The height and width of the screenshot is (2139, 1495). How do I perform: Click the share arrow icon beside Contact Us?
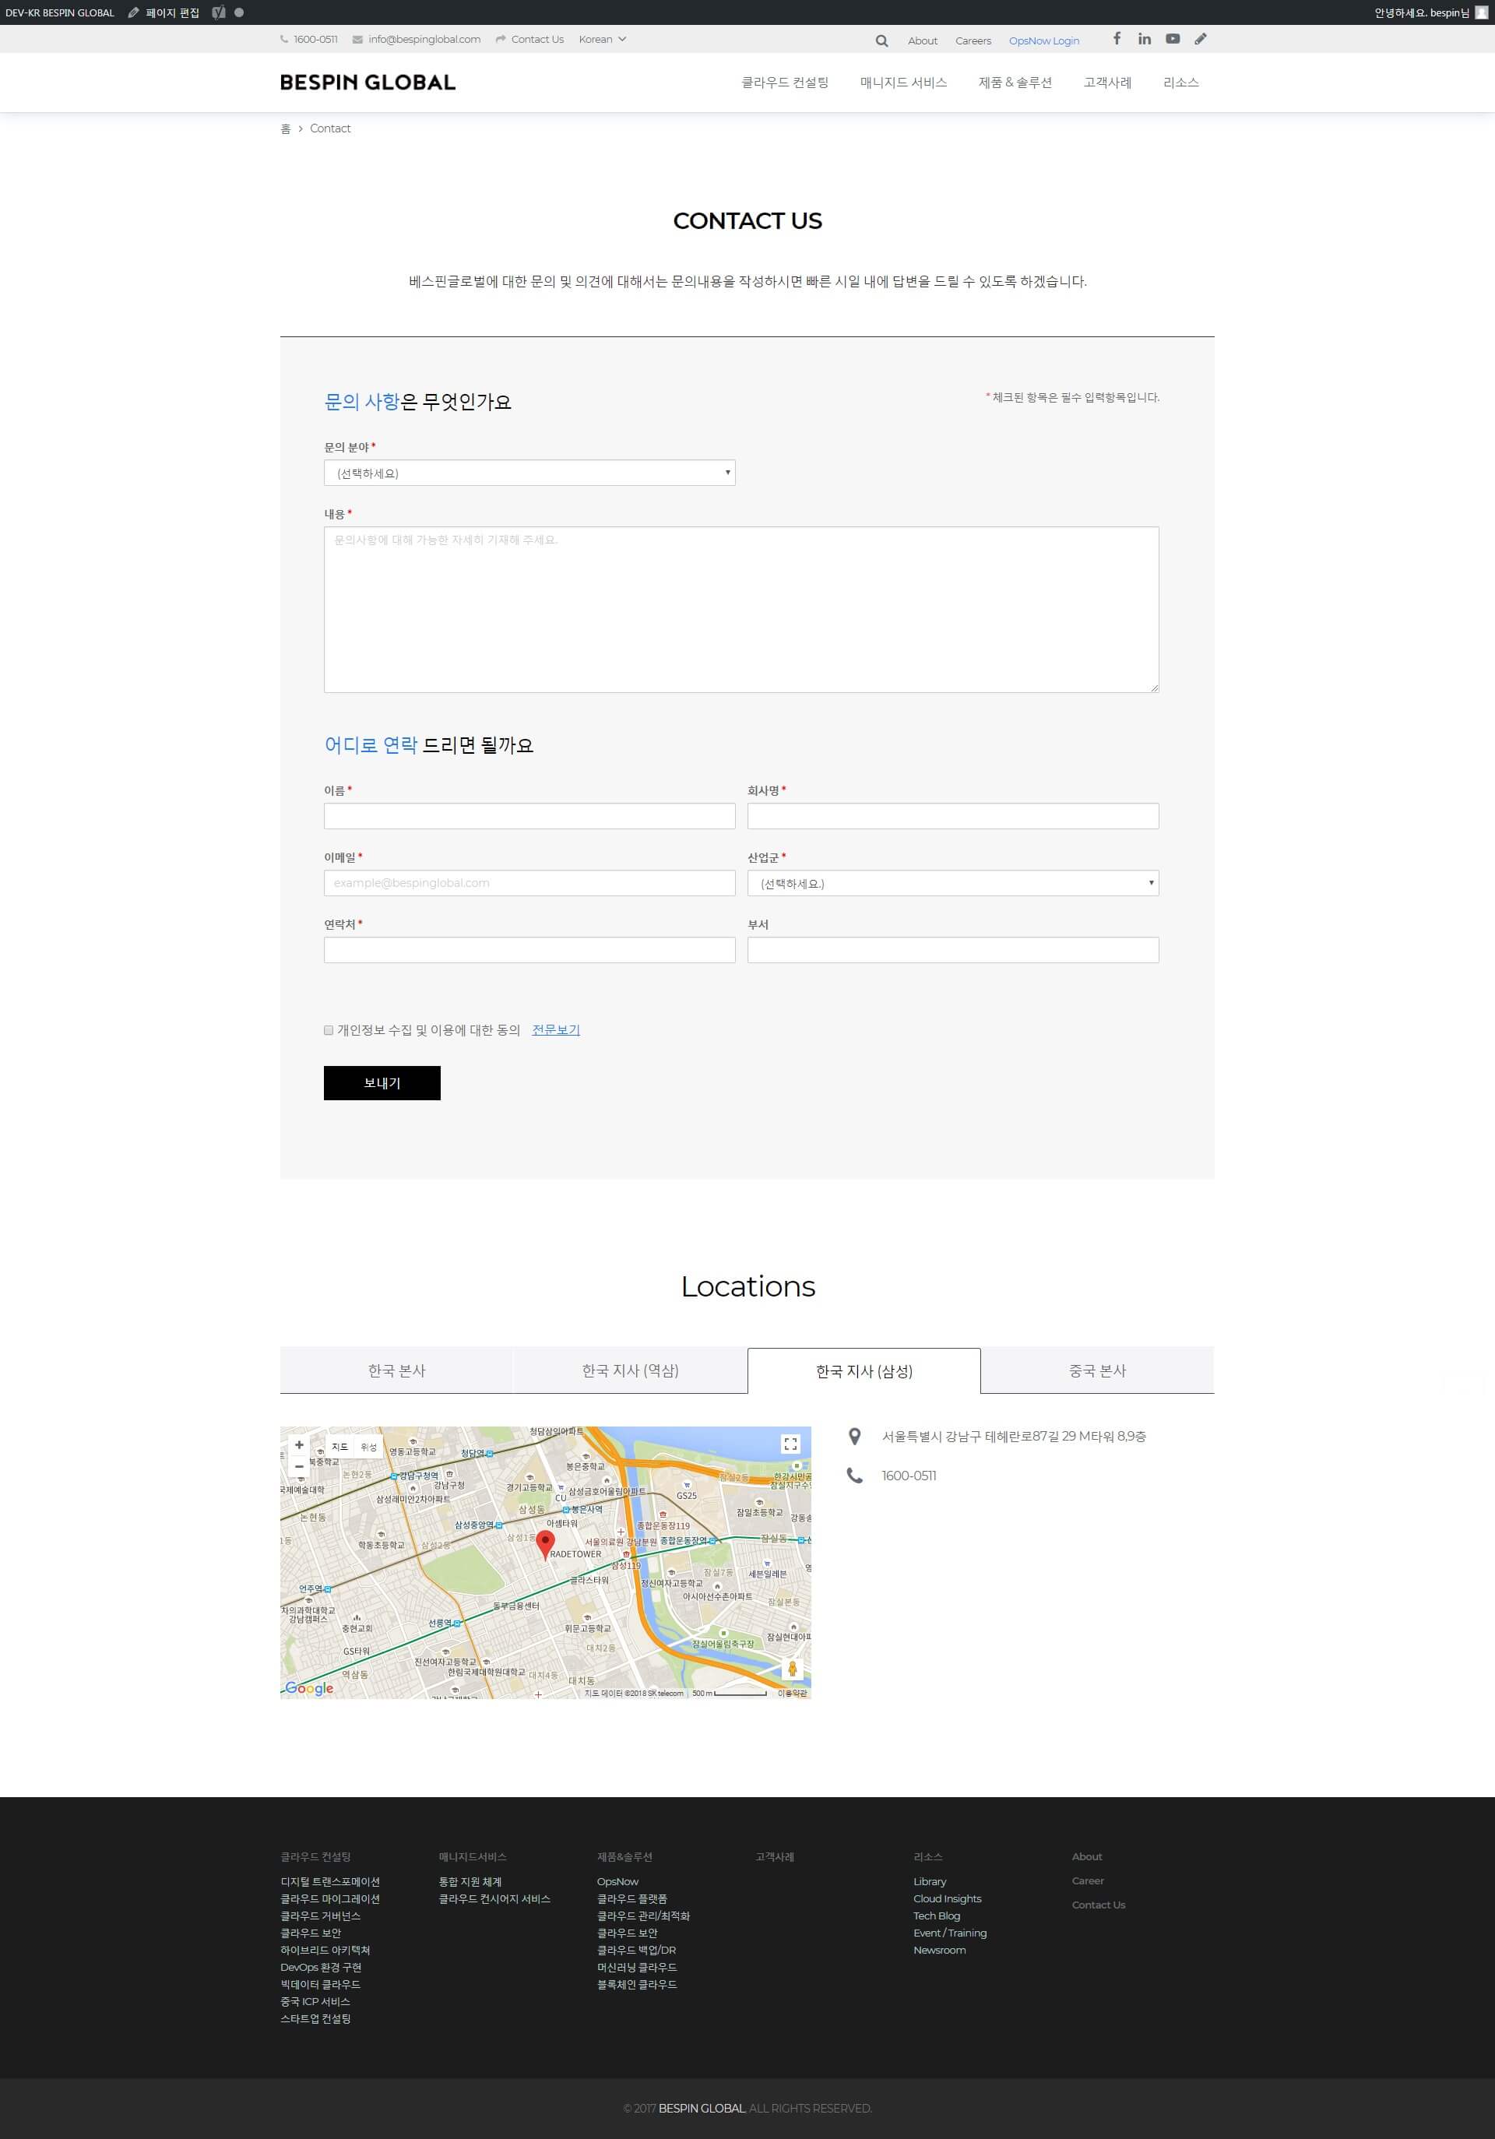[501, 39]
